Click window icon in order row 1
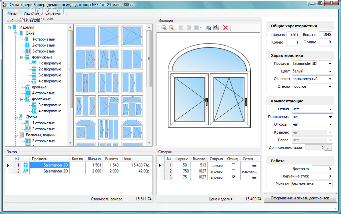The height and width of the screenshot is (214, 341). click(x=25, y=165)
